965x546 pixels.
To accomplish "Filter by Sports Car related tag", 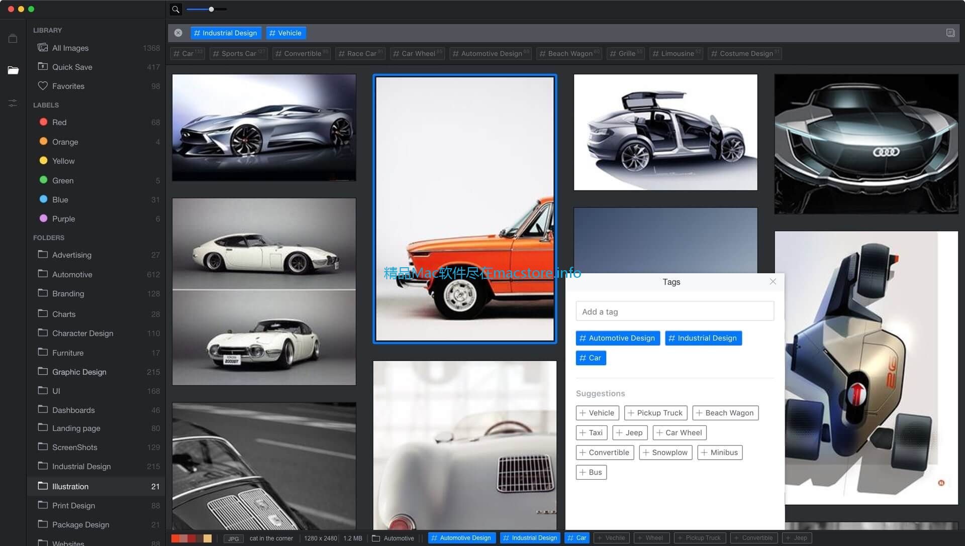I will point(239,53).
